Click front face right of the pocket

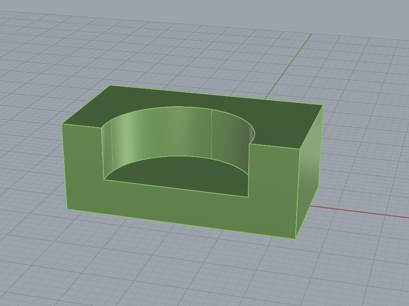point(273,191)
